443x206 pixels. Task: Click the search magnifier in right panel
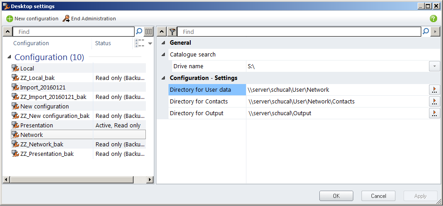[x=425, y=32]
